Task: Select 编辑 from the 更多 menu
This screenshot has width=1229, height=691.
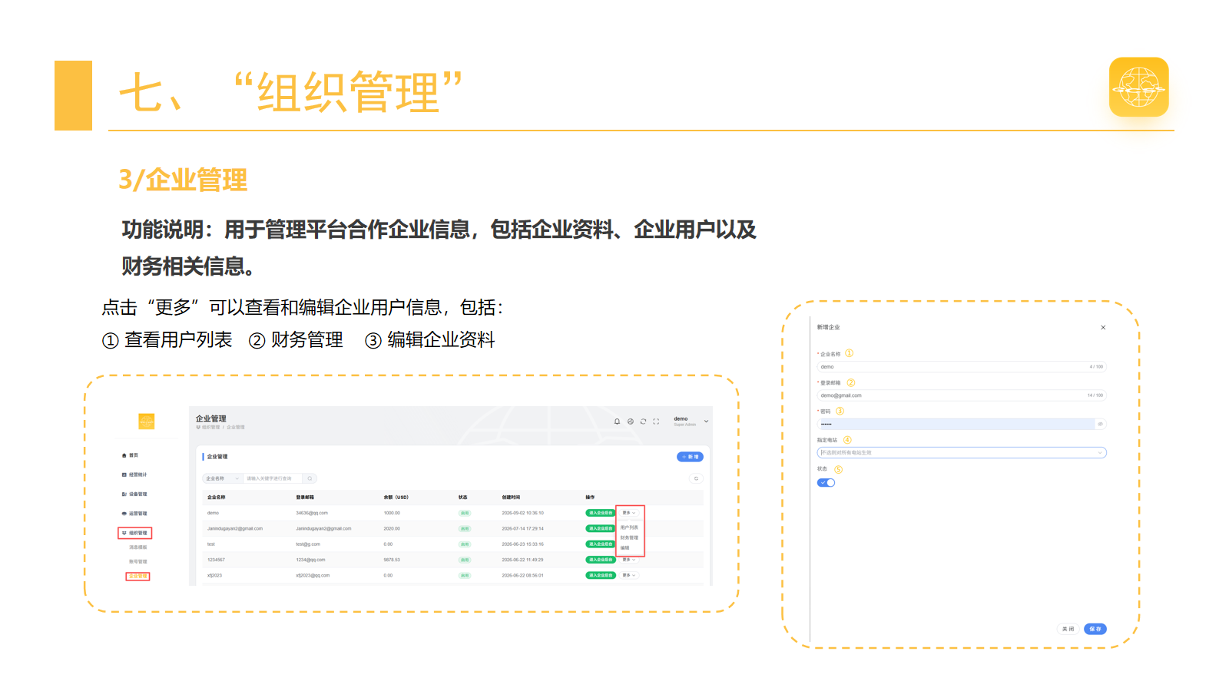Action: 625,548
